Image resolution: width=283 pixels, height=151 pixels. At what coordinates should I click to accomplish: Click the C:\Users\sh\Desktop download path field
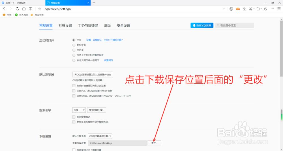(x=117, y=143)
